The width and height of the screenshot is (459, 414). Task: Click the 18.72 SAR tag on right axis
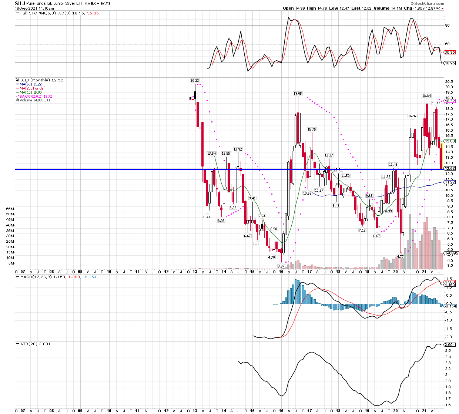(450, 101)
